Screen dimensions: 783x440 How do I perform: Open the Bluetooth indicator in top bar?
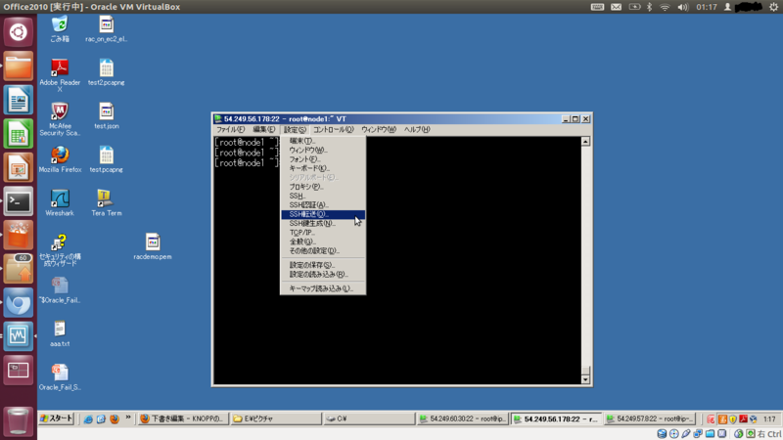649,7
